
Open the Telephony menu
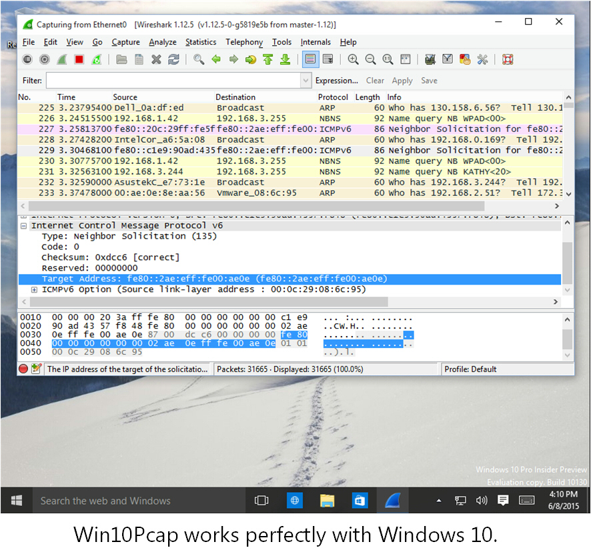click(x=244, y=42)
